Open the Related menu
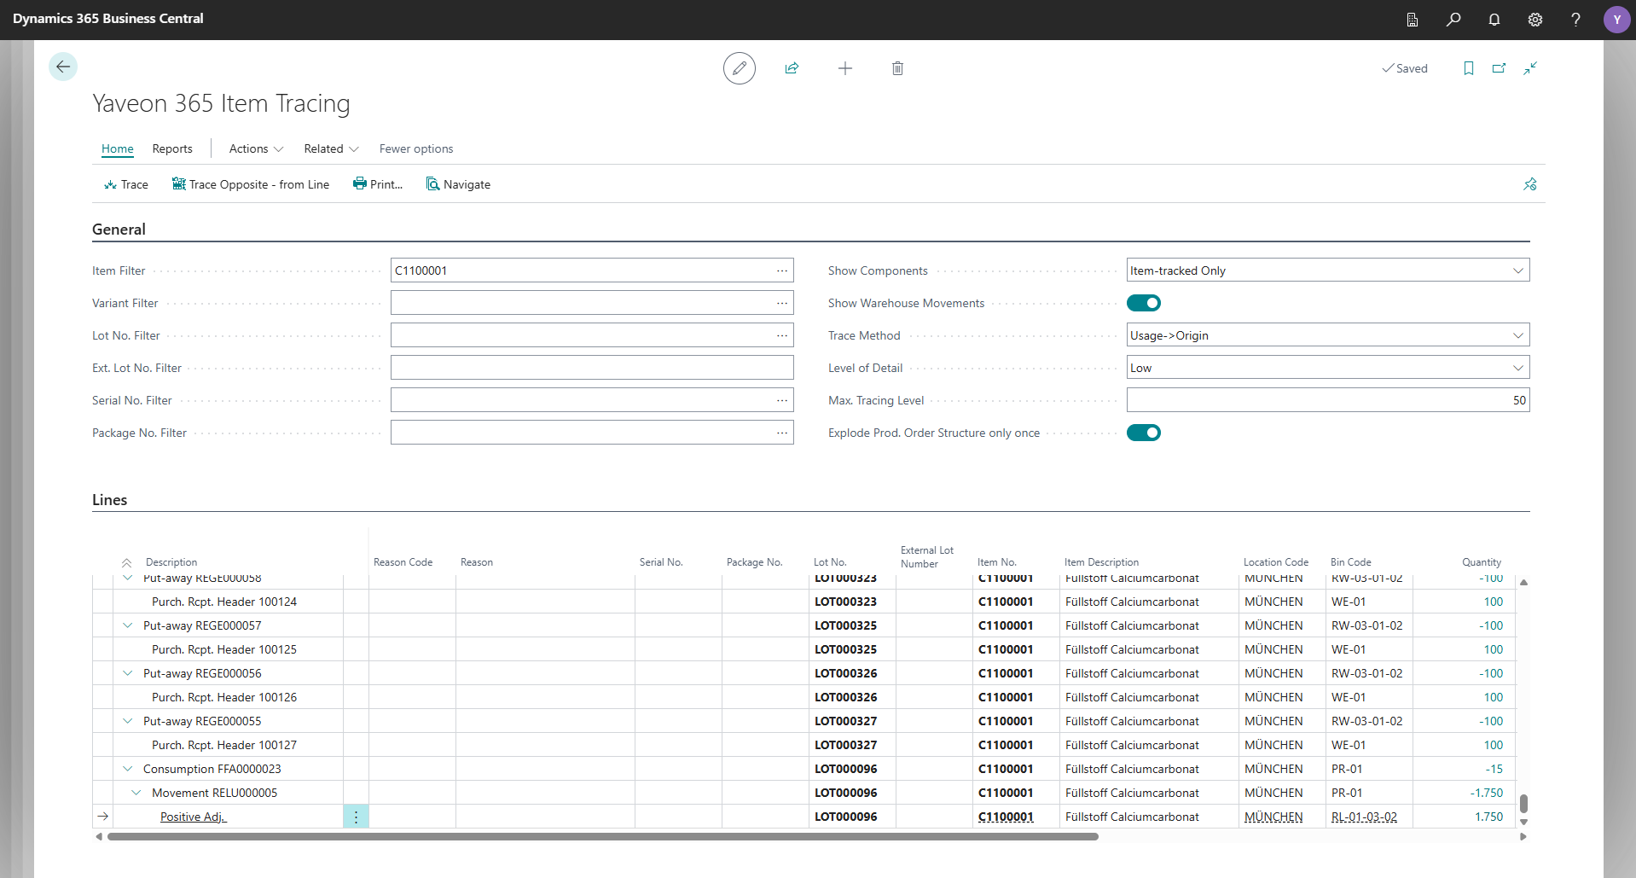Viewport: 1636px width, 878px height. [x=330, y=148]
